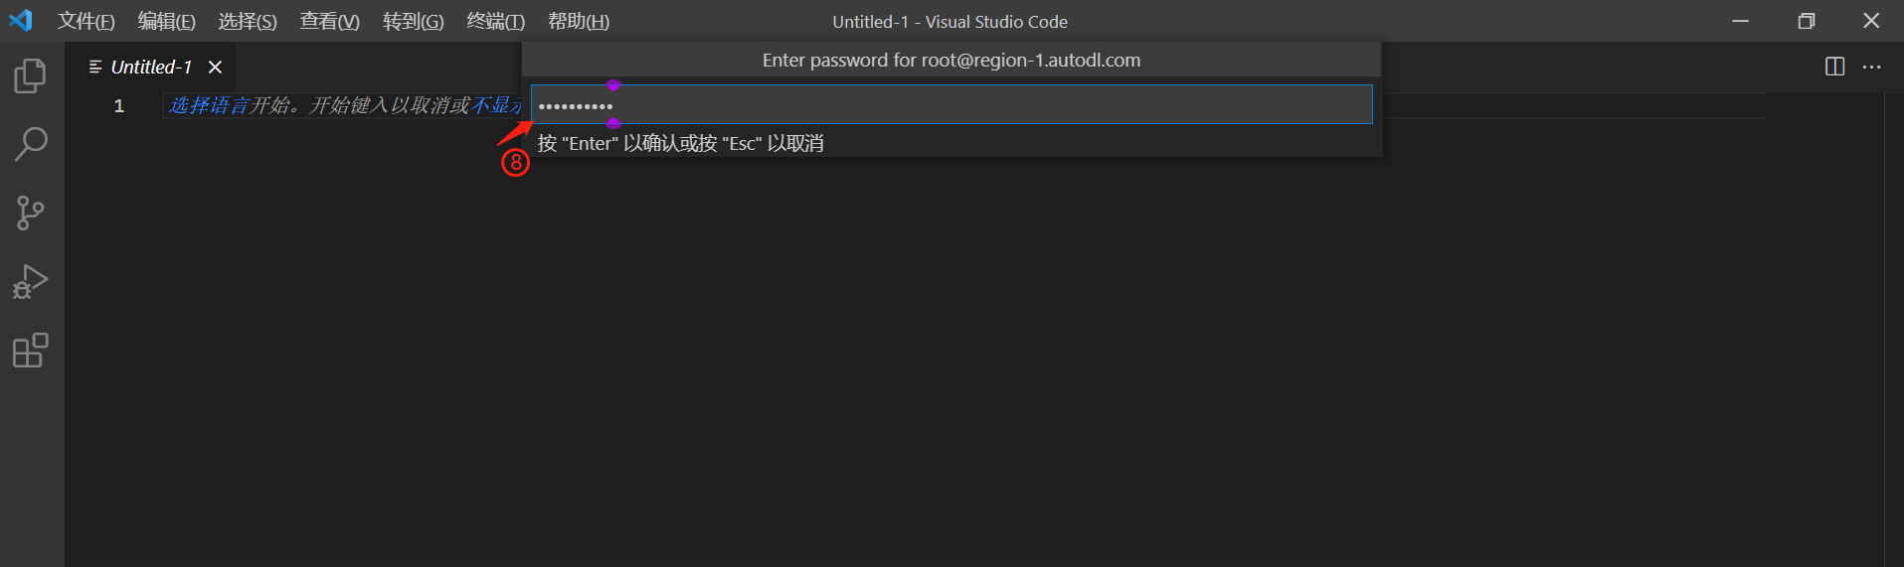Screen dimensions: 1904x567
Task: Open the Run and Debug view icon
Action: point(31,282)
